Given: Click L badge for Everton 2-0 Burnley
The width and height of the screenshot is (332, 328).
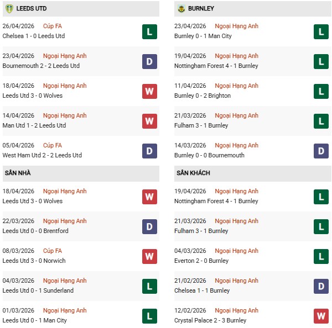Looking at the screenshot, I should tap(321, 256).
